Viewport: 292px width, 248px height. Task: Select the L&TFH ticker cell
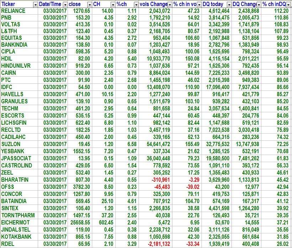19,31
